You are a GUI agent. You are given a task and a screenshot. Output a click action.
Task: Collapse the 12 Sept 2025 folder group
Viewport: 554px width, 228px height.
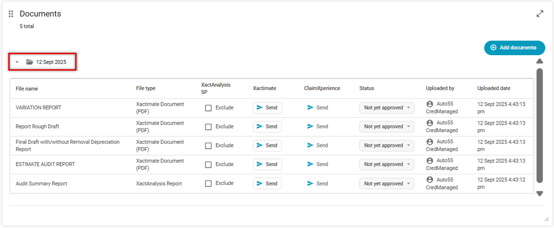[x=17, y=62]
